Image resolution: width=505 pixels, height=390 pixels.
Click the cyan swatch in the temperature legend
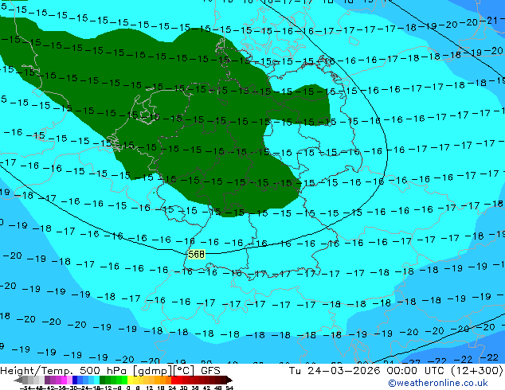[97, 380]
